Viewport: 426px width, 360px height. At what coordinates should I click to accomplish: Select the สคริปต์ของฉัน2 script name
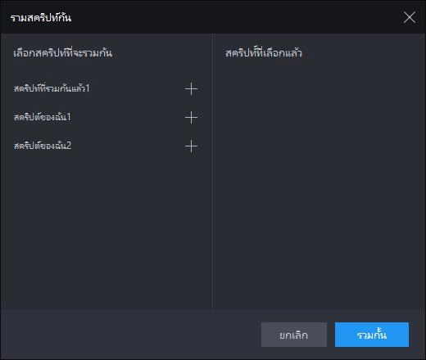[x=43, y=146]
